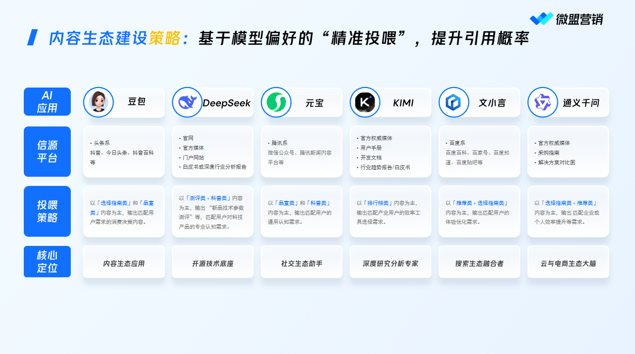Viewport: 635px width, 354px height.
Task: Click the 通义千问 purple logo icon
Action: 543,102
